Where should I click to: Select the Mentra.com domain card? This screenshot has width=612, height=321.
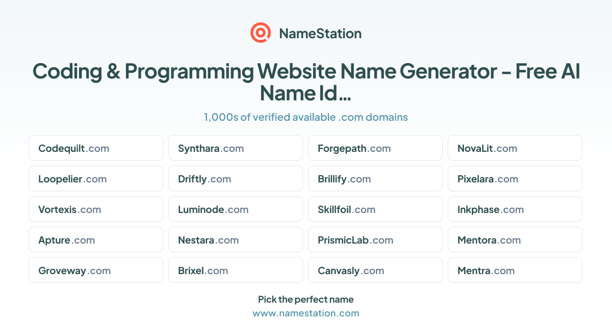pyautogui.click(x=515, y=271)
